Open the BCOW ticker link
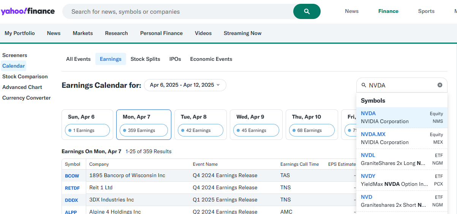 (x=72, y=176)
